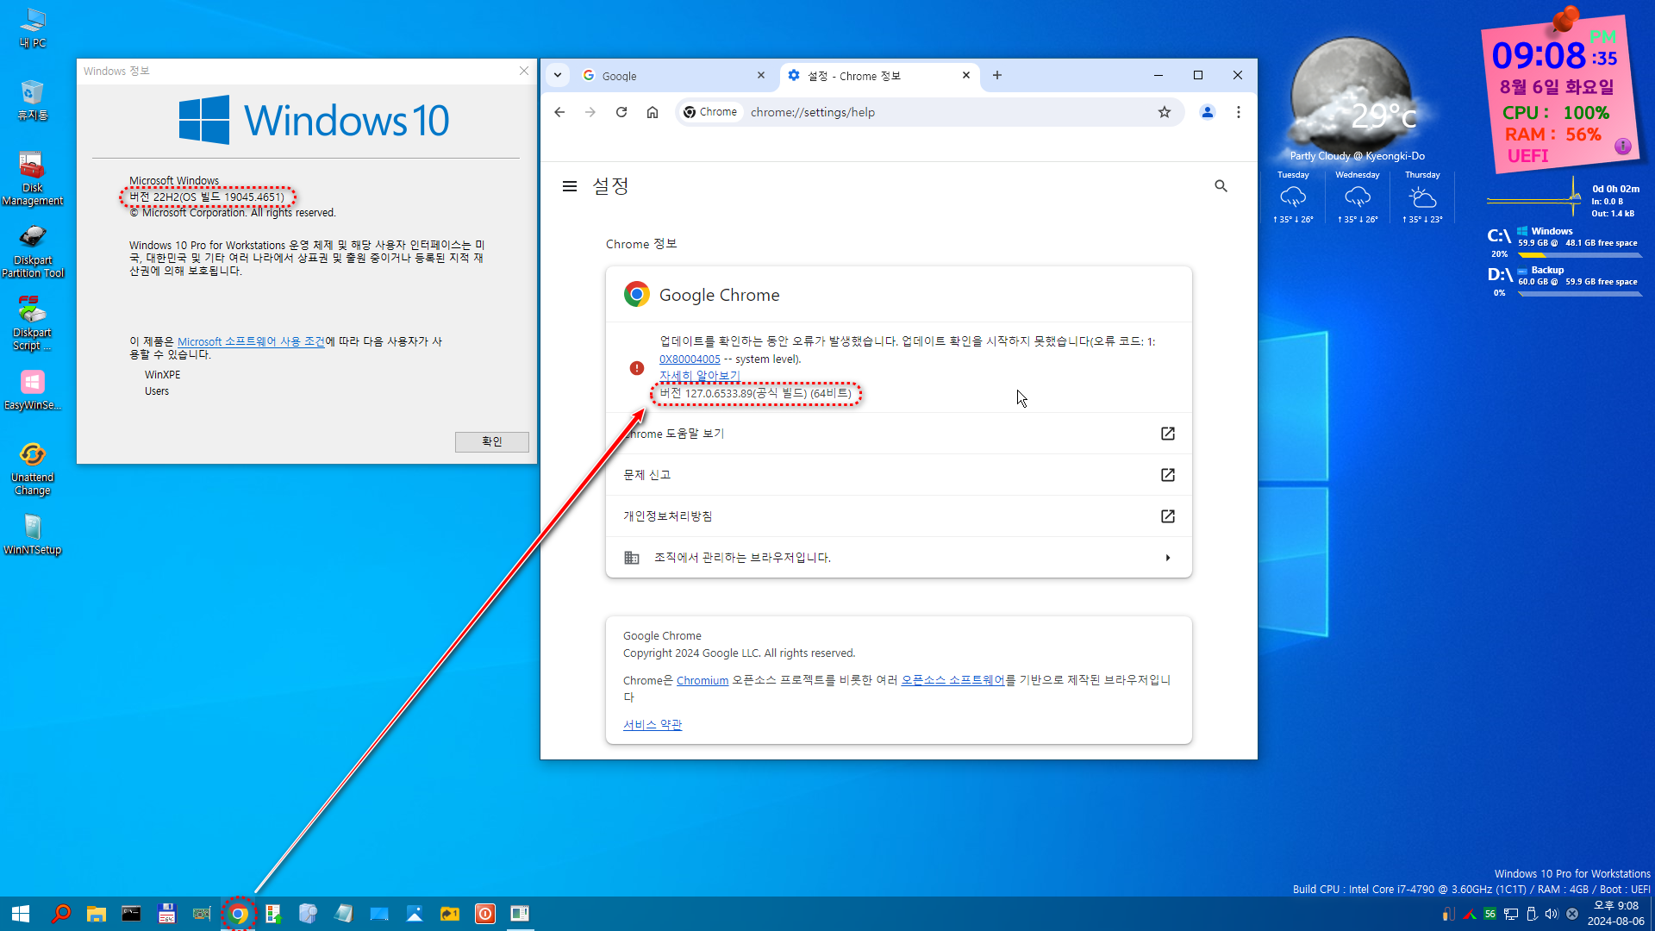Close the 설정 - Chrome 정보 tab

(x=966, y=76)
